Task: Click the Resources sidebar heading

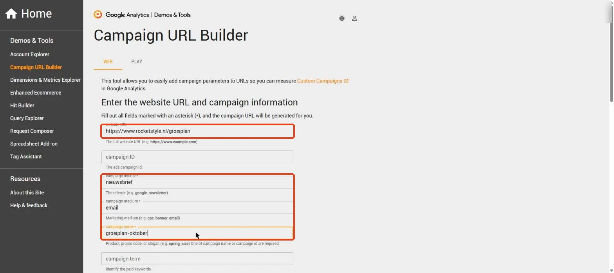Action: (25, 179)
